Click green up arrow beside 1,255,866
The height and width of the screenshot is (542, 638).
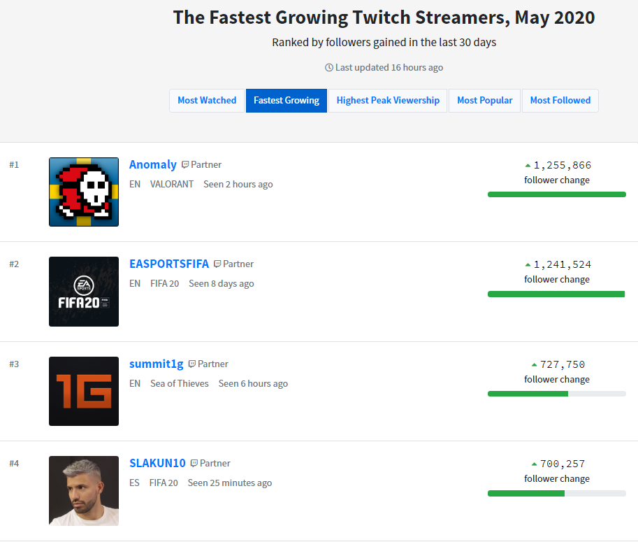click(528, 165)
